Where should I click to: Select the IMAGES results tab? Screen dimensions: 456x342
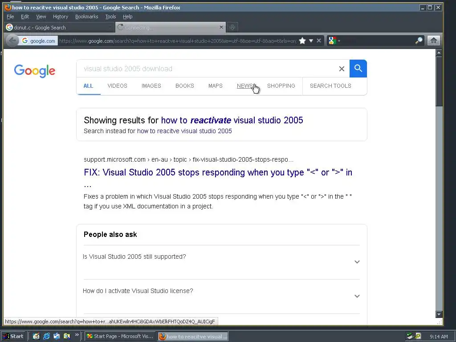151,86
